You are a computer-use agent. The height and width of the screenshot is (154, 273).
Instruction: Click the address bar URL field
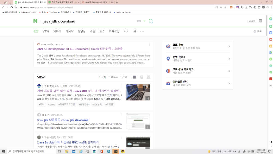click(x=117, y=7)
